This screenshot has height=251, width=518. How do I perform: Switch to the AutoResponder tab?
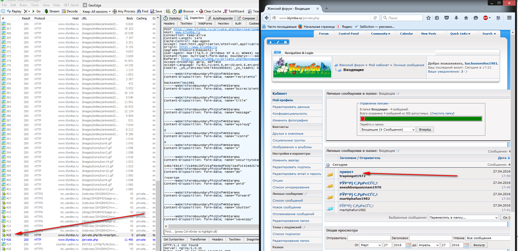(x=220, y=18)
